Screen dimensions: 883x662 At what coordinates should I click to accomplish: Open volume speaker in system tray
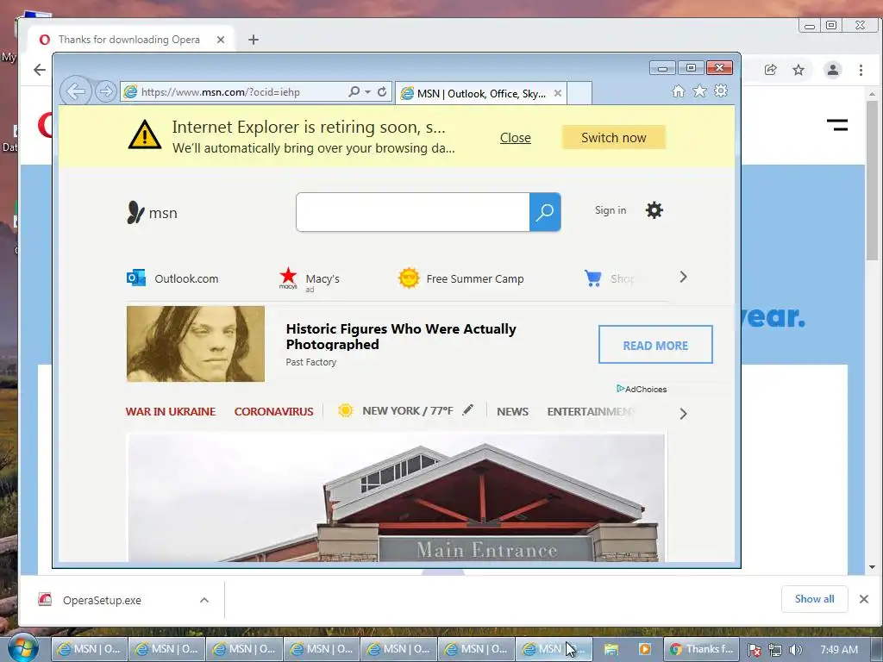(795, 650)
